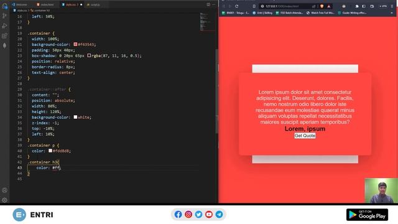Click the code minimap
This screenshot has width=398, height=224.
[x=207, y=22]
